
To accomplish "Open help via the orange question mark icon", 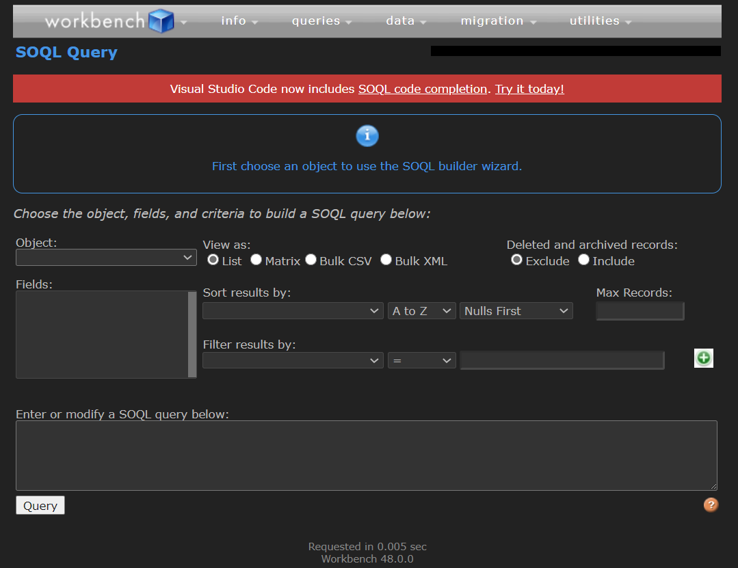I will coord(711,504).
